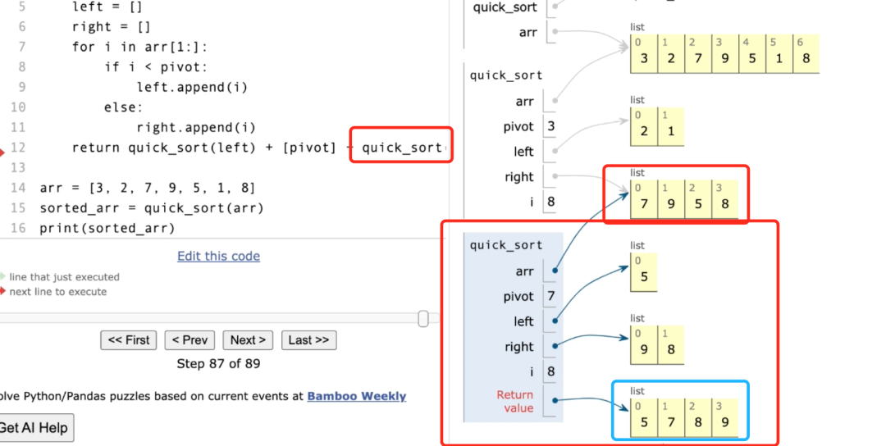
Task: Click code line 10 'else:'
Action: click(123, 107)
